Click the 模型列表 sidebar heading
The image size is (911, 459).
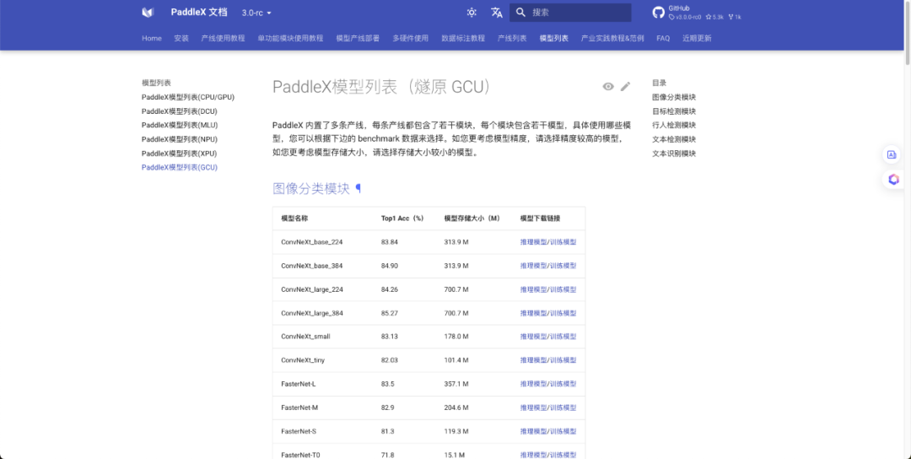(156, 83)
